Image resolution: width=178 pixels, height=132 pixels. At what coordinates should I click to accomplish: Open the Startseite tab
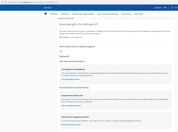[x=54, y=14]
